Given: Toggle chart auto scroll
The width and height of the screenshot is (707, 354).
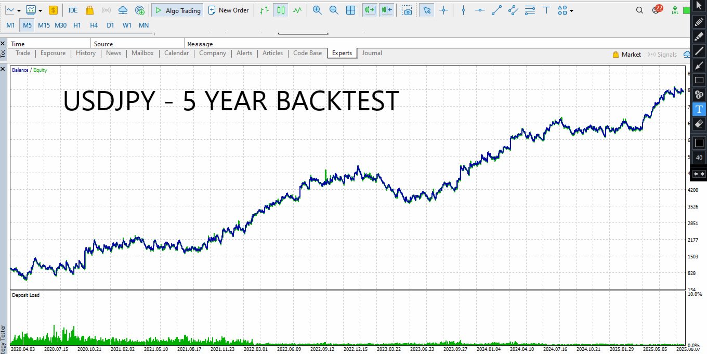Looking at the screenshot, I should (370, 10).
